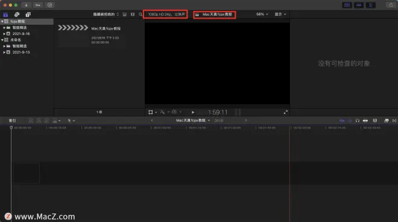Show the Effects browser
The image size is (398, 222).
[x=386, y=121]
